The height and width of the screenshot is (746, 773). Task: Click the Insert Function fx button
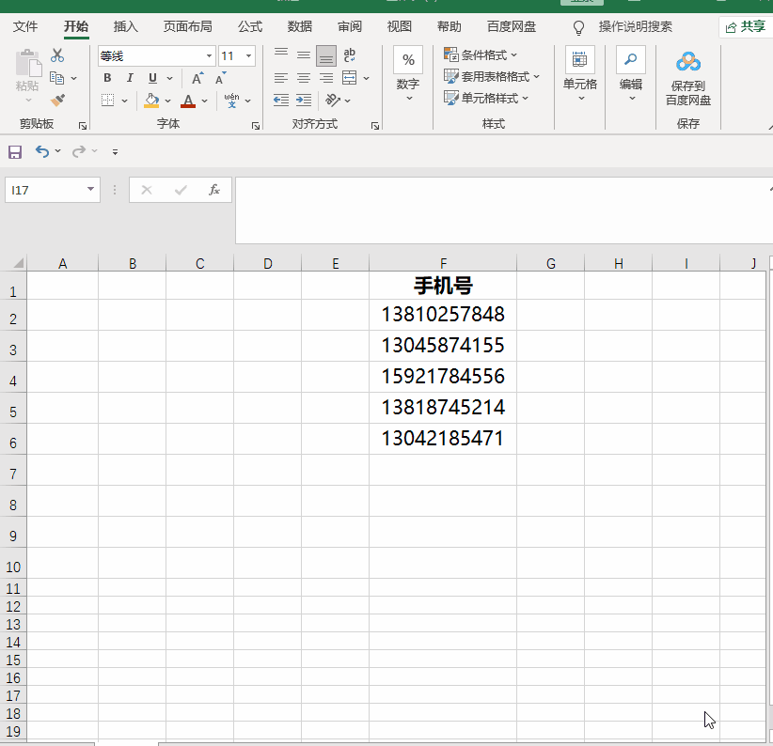point(214,190)
